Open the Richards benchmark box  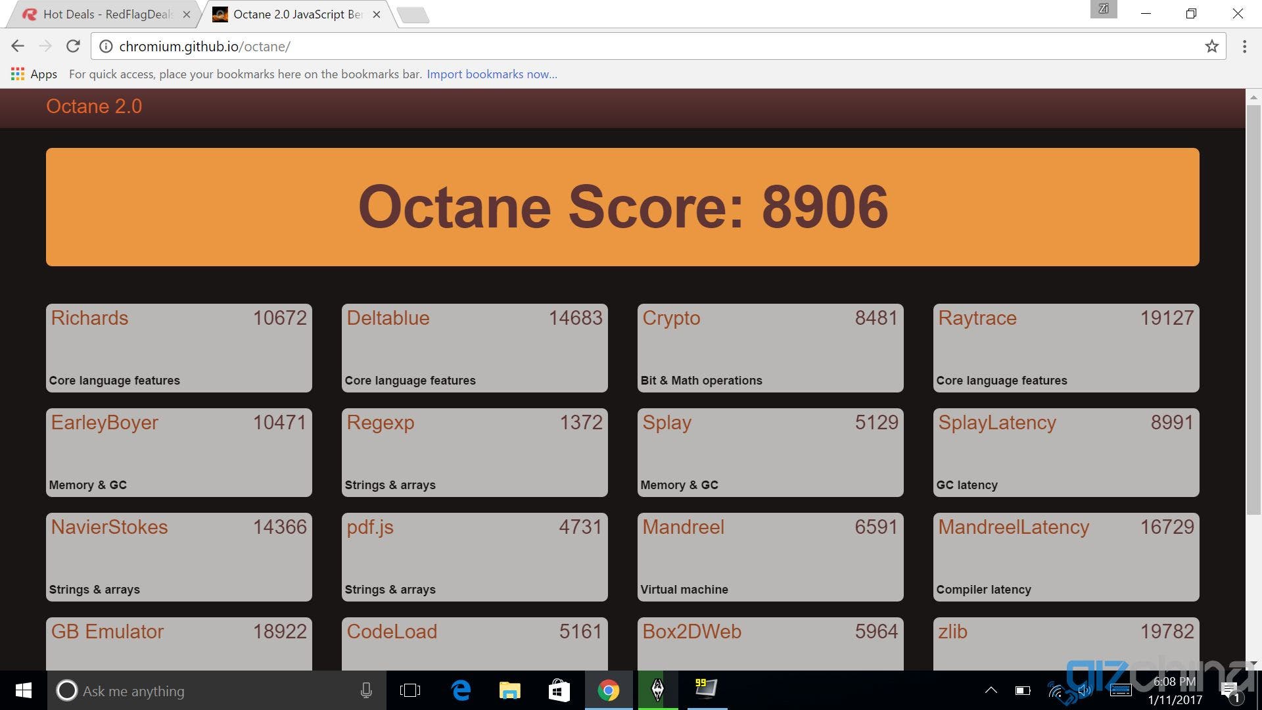tap(179, 348)
